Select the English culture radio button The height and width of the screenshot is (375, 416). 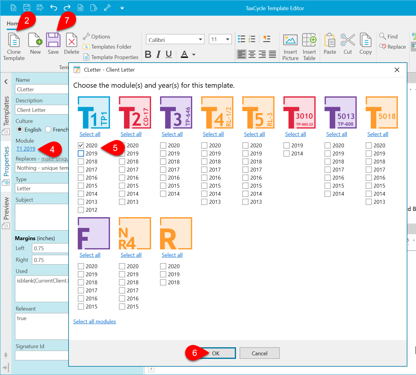pos(20,129)
